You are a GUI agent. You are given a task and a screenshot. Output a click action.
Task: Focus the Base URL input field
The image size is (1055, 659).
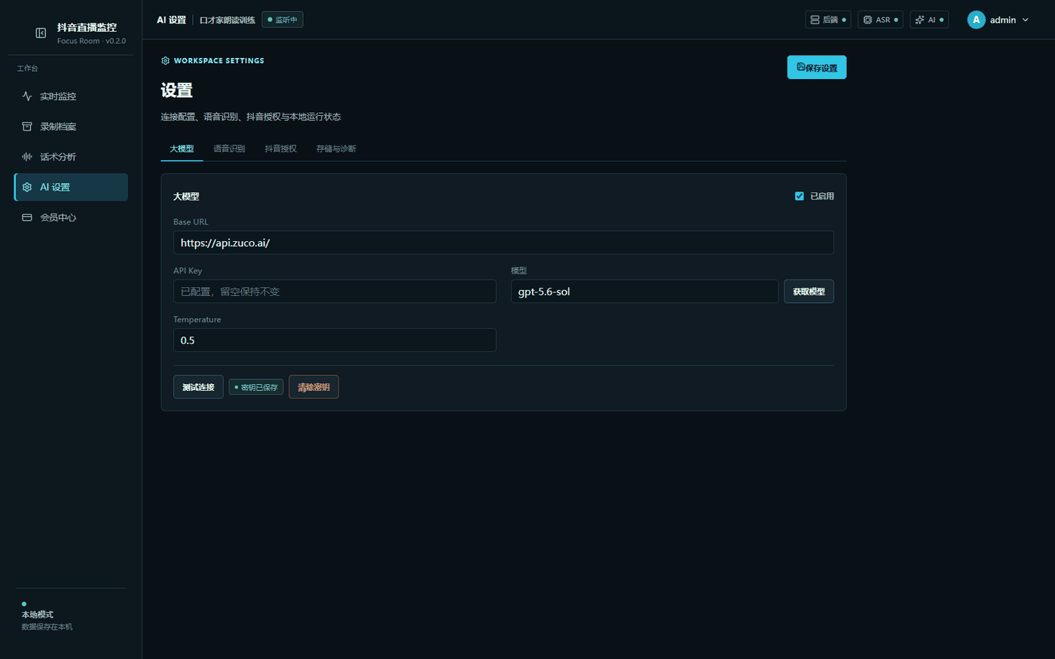pyautogui.click(x=503, y=243)
